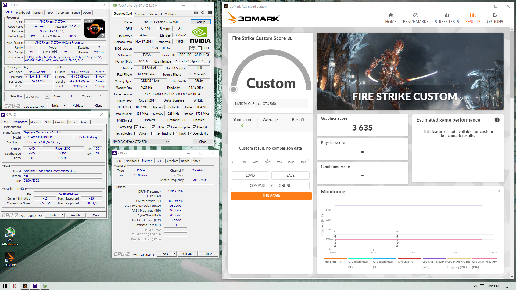516x290 pixels.
Task: Open STRESS TESTS section
Action: [x=447, y=18]
